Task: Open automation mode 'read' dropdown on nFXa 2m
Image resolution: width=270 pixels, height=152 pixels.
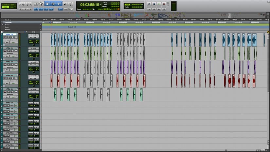Action: (x=13, y=56)
